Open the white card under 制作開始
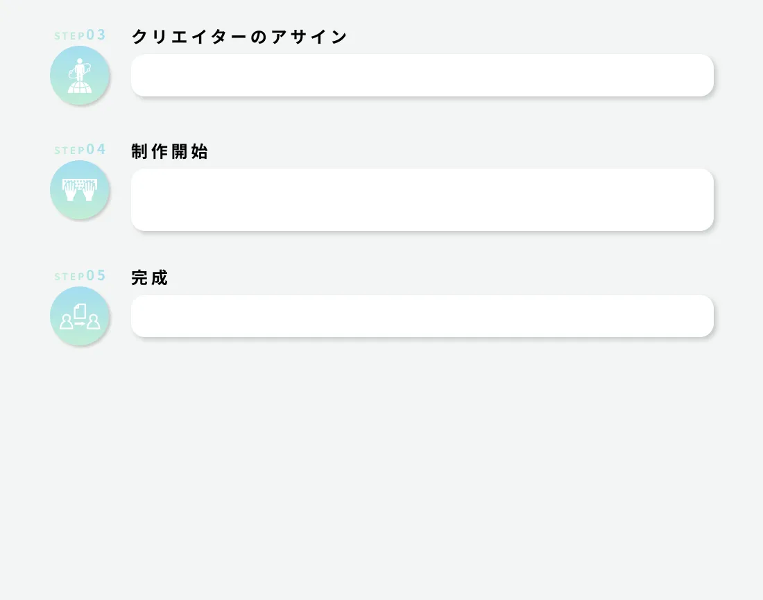Screen dimensions: 763x600 click(x=422, y=200)
